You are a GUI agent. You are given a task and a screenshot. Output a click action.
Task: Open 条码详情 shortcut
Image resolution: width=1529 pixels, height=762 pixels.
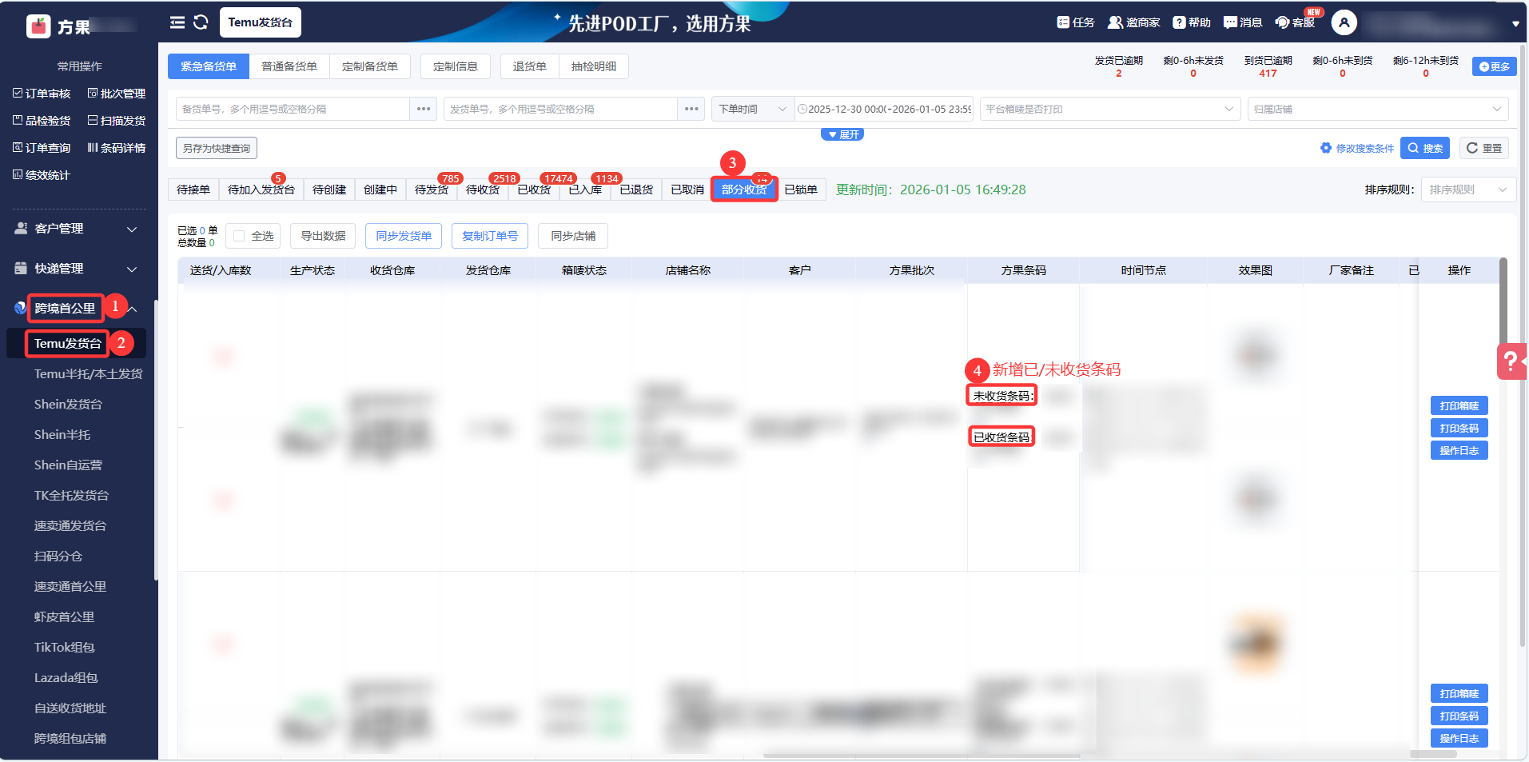117,148
